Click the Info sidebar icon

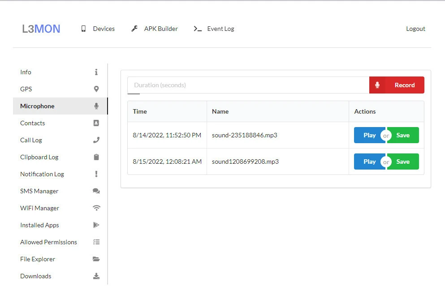click(96, 72)
